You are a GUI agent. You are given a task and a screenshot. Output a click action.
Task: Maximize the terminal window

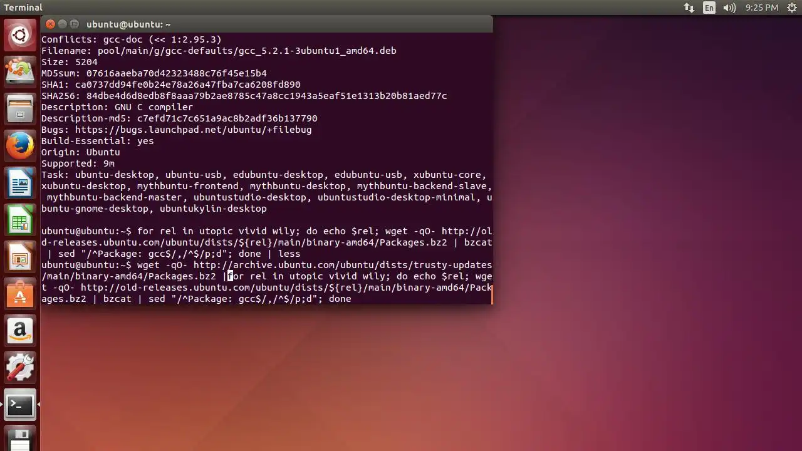[x=74, y=24]
